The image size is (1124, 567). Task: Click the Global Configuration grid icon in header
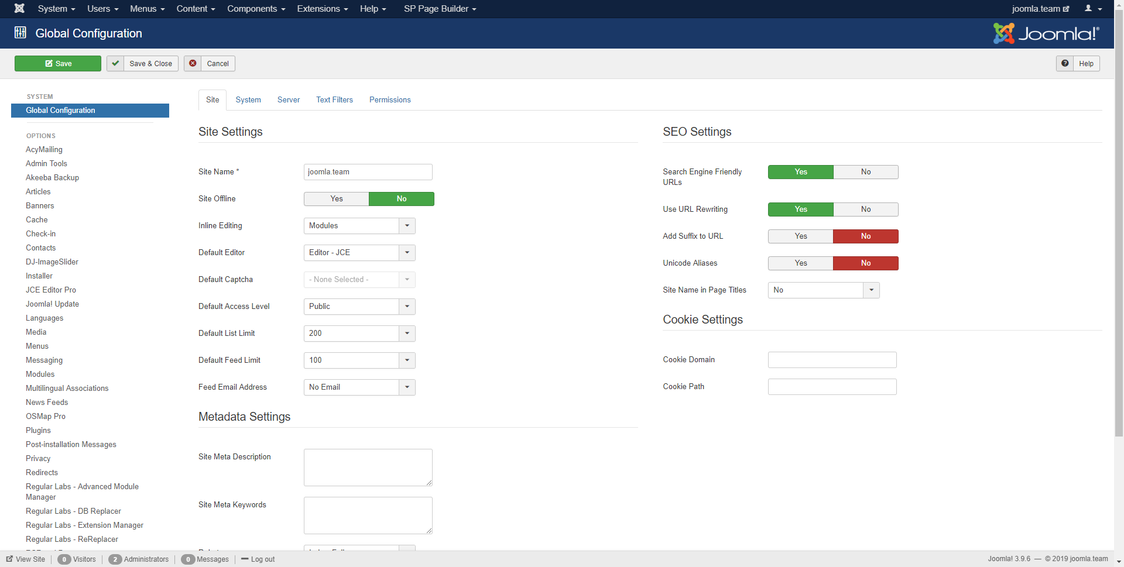click(x=20, y=33)
